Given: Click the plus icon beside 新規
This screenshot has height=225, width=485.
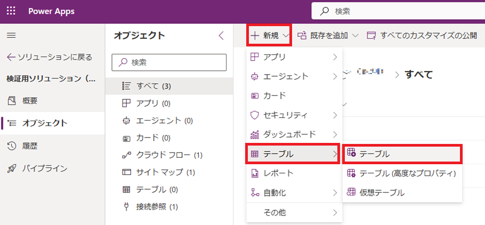Looking at the screenshot, I should tap(255, 36).
